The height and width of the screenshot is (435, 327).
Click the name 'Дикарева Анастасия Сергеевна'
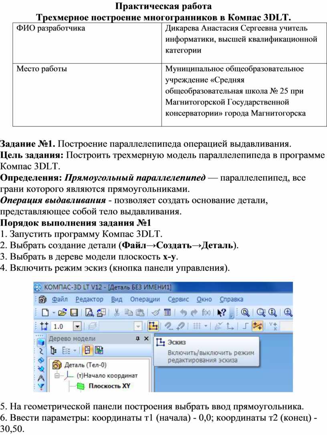click(x=221, y=28)
